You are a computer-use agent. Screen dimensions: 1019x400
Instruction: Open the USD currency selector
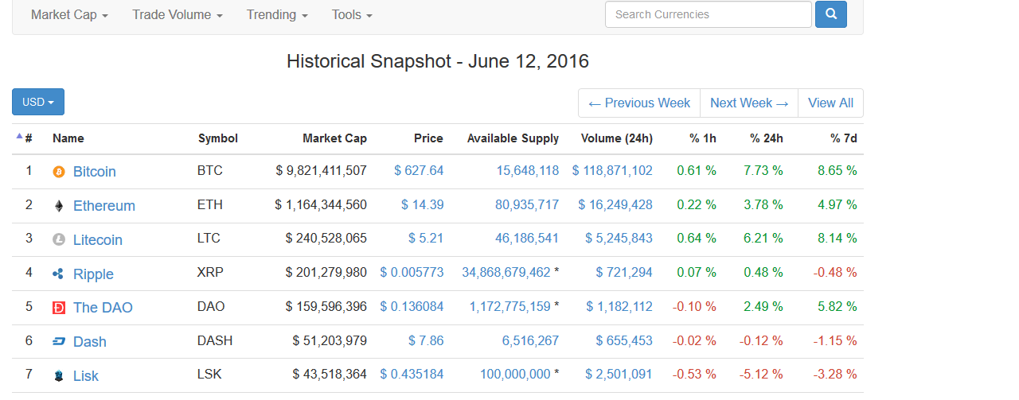coord(38,102)
